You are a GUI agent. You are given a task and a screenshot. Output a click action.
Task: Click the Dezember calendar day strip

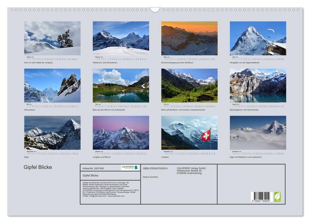[258, 153]
